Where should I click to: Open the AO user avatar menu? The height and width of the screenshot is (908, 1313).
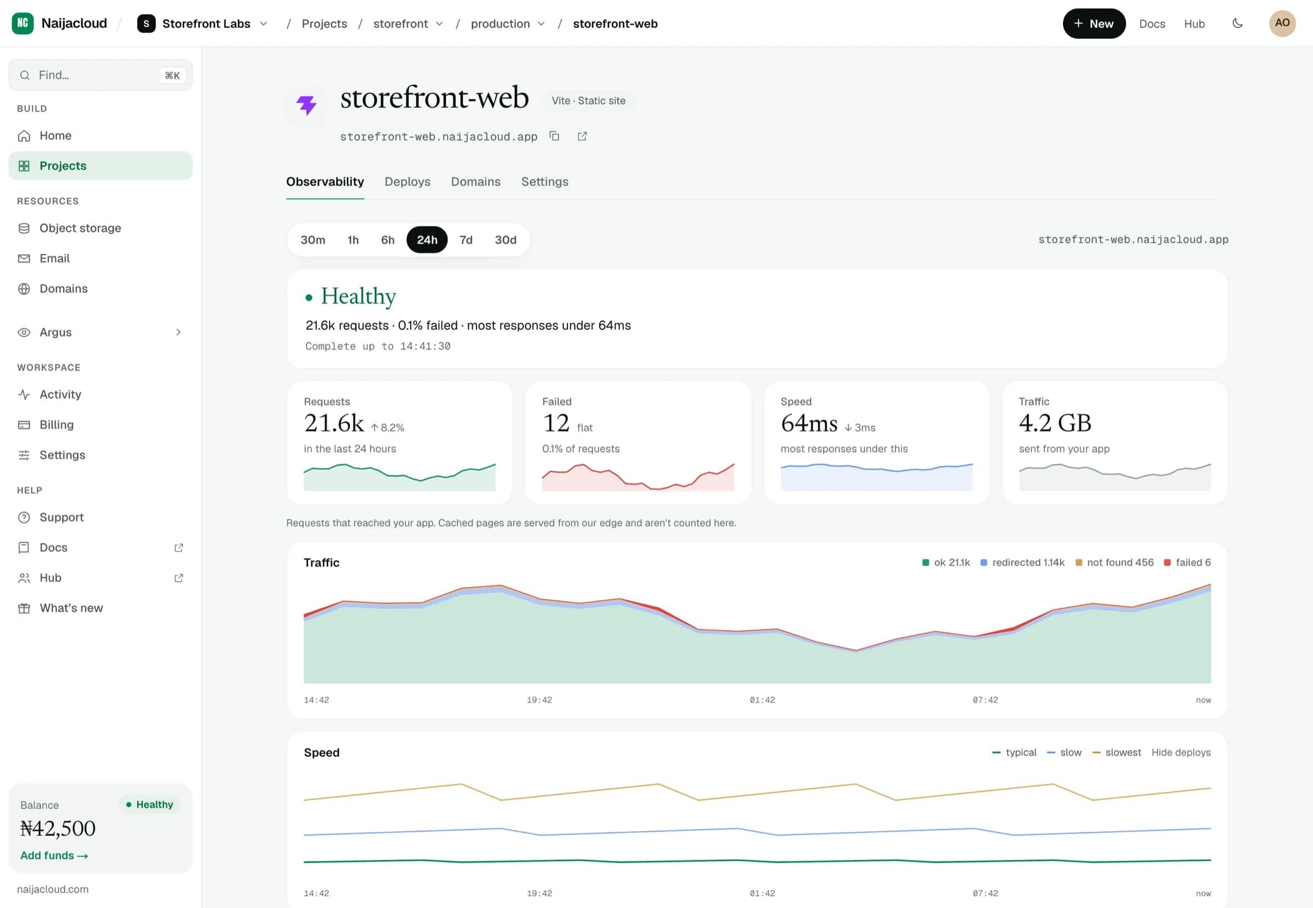tap(1282, 24)
